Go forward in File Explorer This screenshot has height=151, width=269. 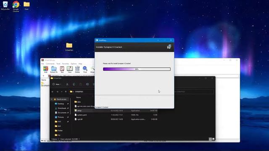57,92
